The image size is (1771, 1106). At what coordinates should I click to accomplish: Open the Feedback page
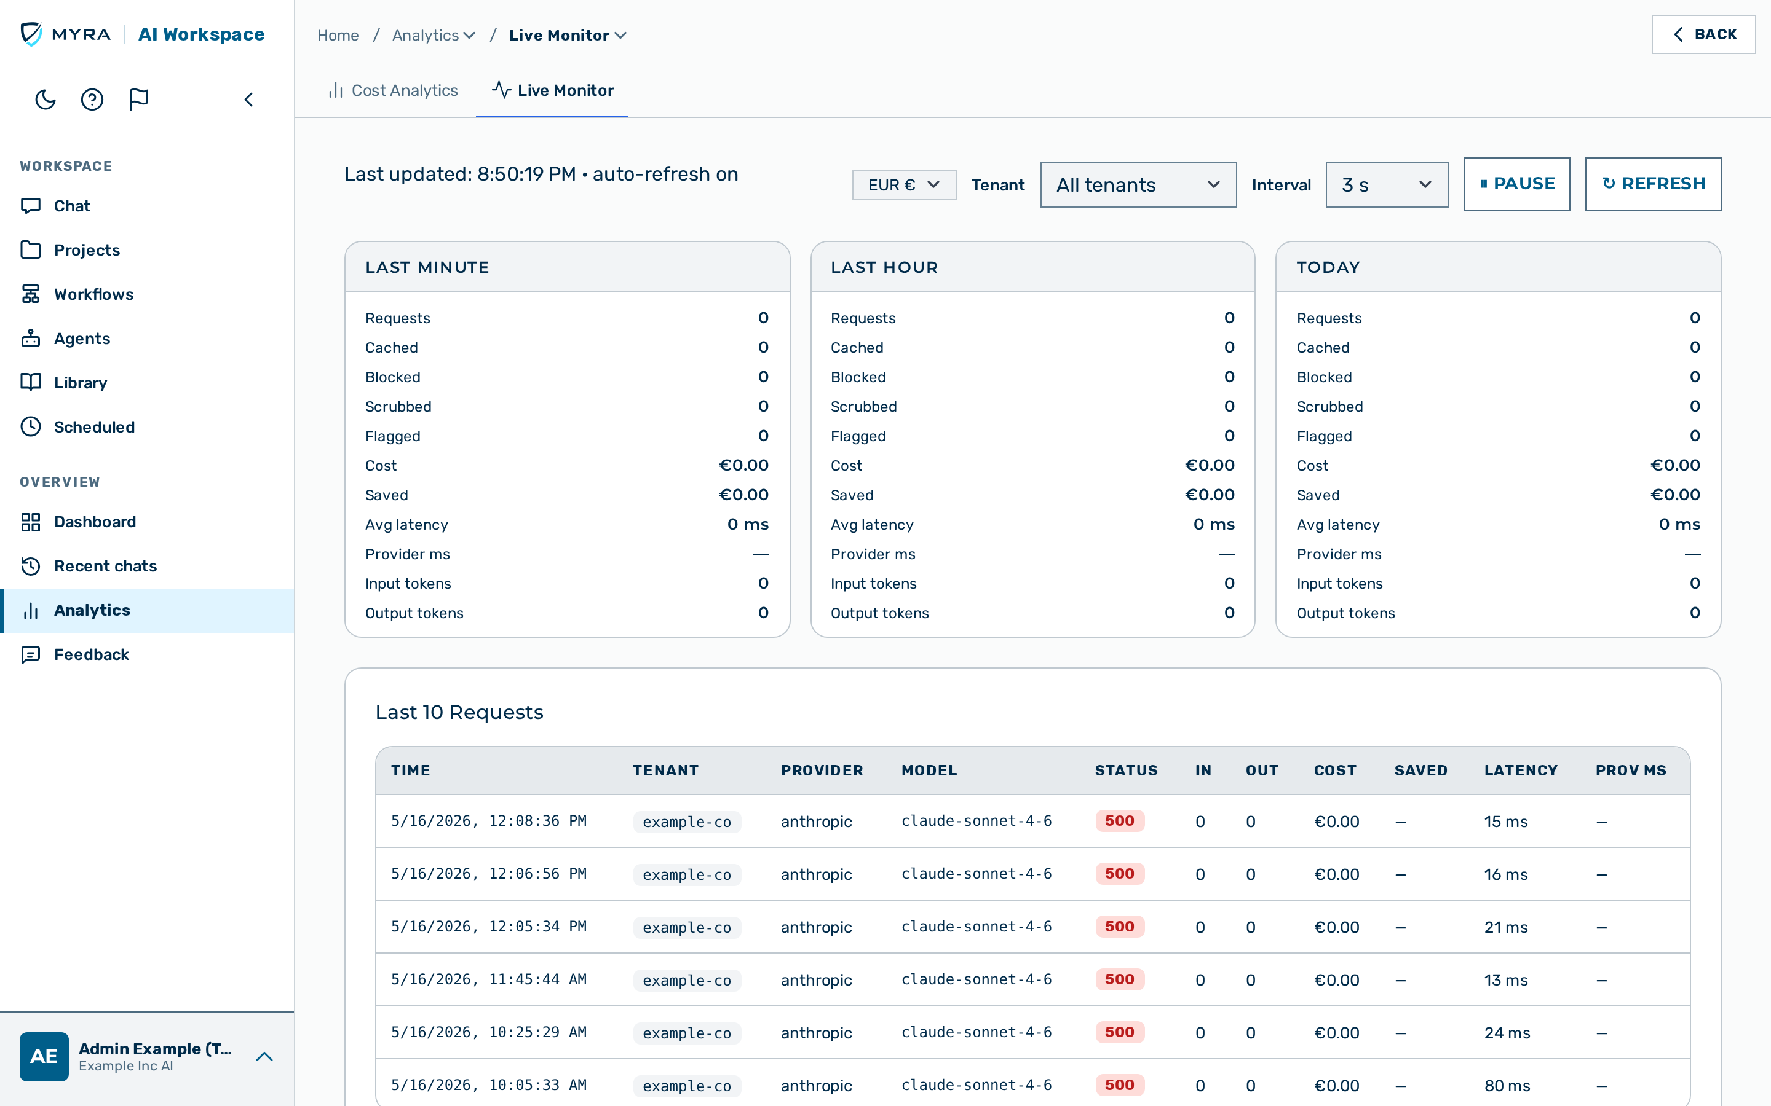click(x=147, y=654)
